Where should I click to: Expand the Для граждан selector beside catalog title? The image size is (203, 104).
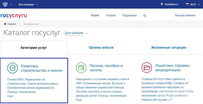76,33
